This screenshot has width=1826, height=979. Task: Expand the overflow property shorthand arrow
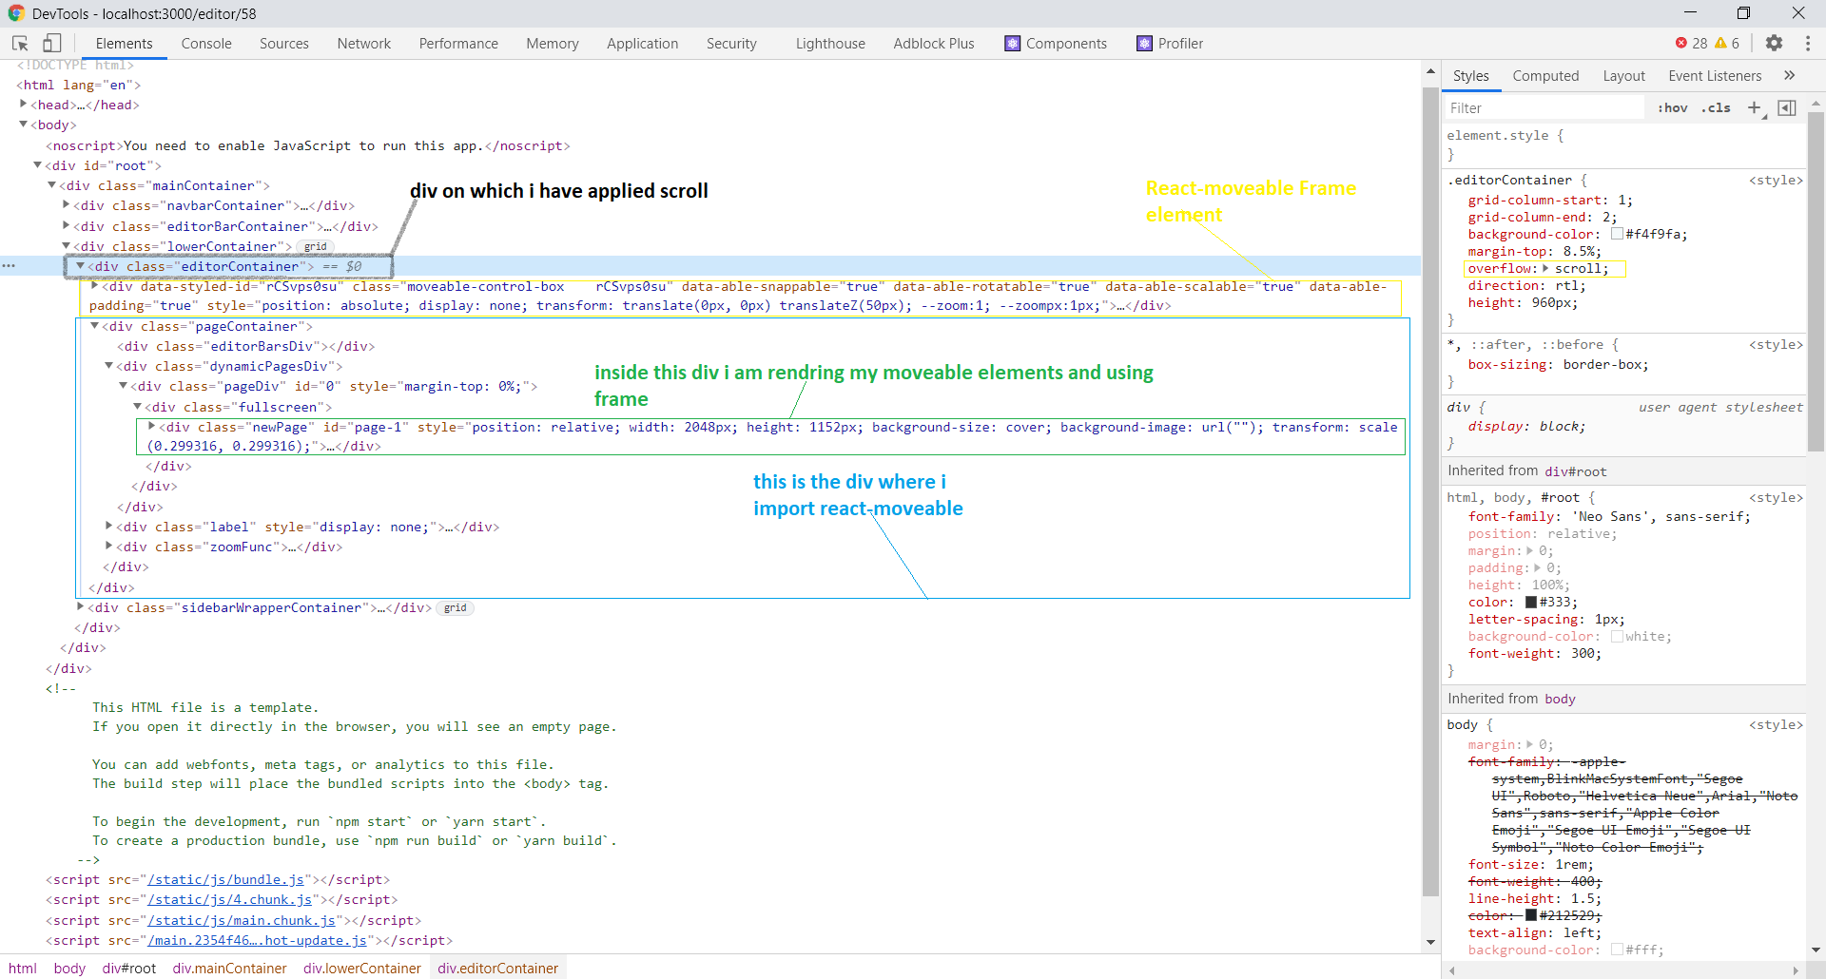[x=1545, y=269]
